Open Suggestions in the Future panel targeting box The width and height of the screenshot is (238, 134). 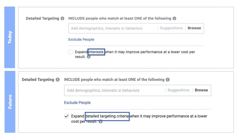(178, 90)
